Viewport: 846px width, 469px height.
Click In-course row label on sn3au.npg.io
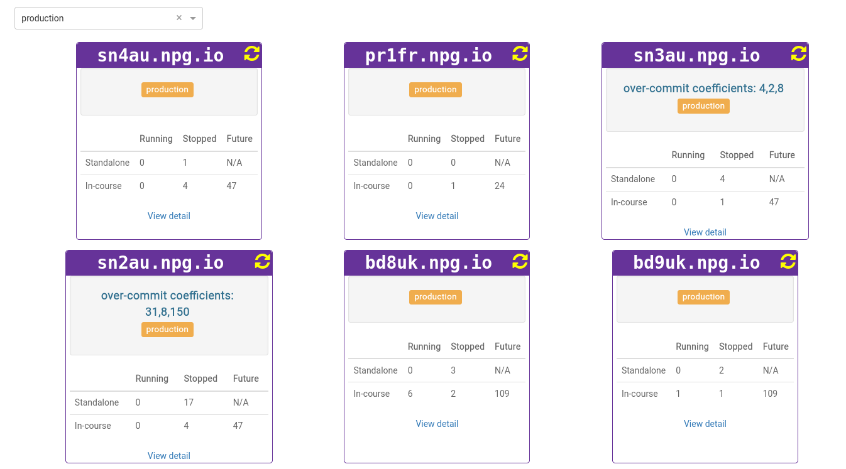click(629, 202)
